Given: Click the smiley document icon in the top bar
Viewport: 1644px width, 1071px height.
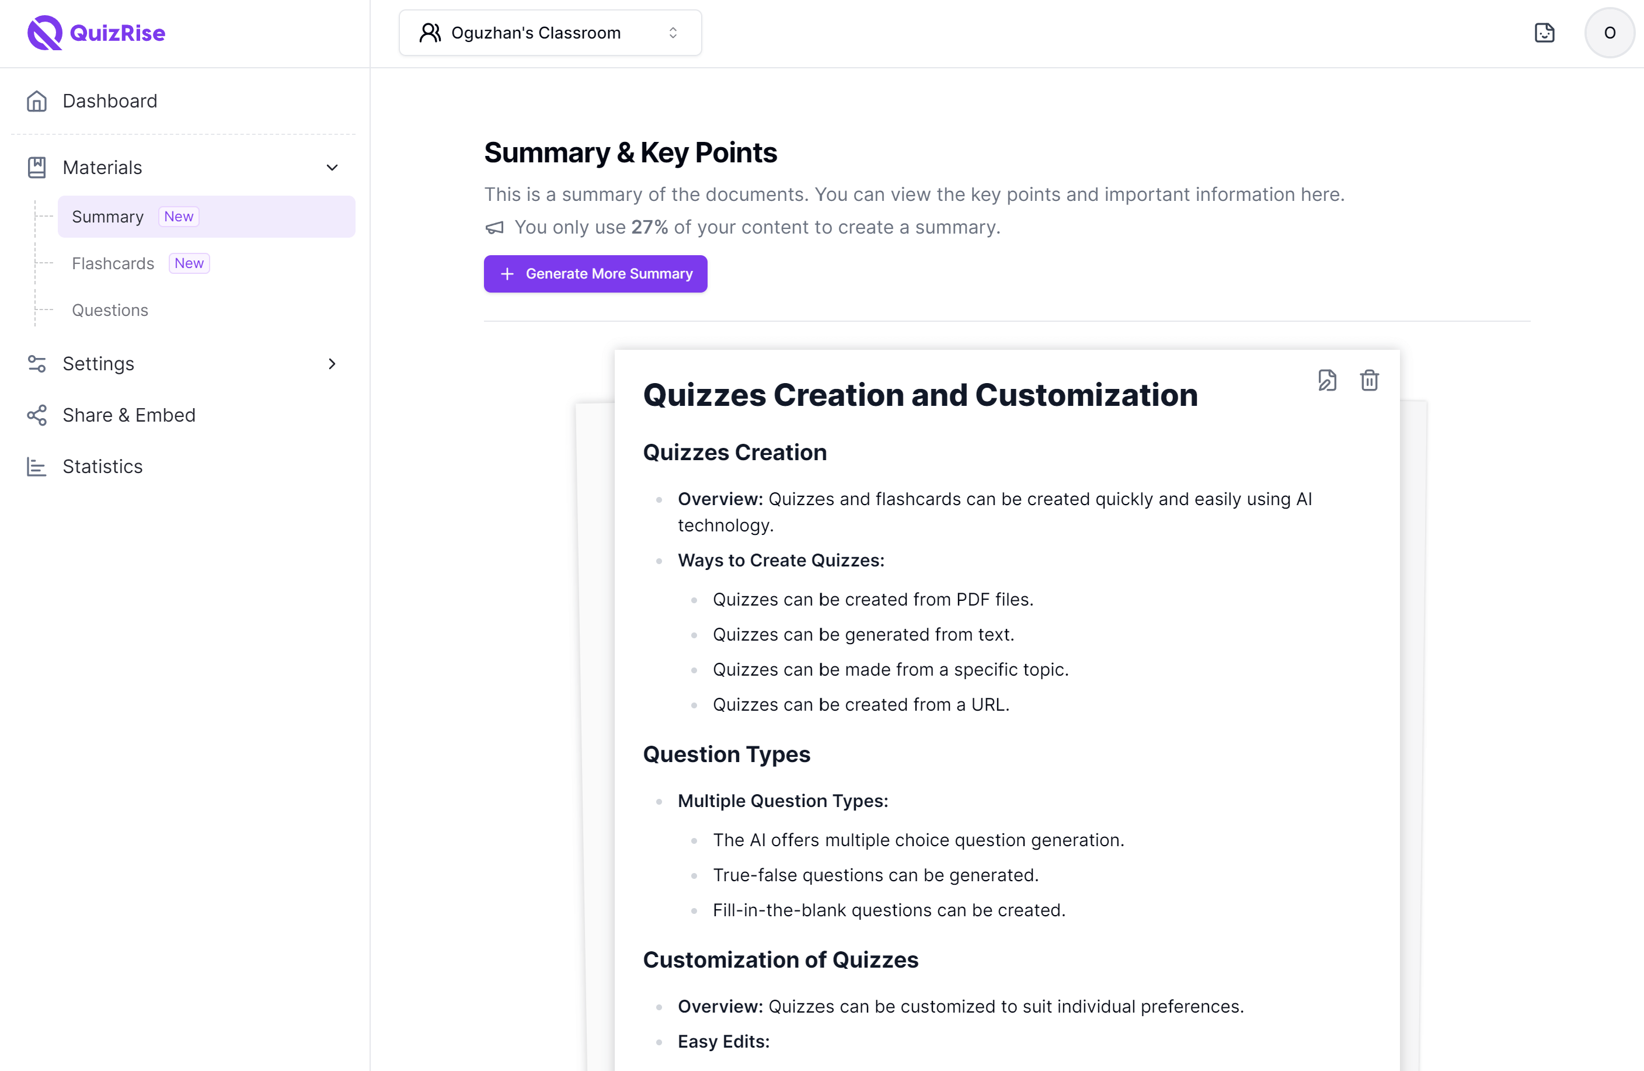Looking at the screenshot, I should (1545, 33).
